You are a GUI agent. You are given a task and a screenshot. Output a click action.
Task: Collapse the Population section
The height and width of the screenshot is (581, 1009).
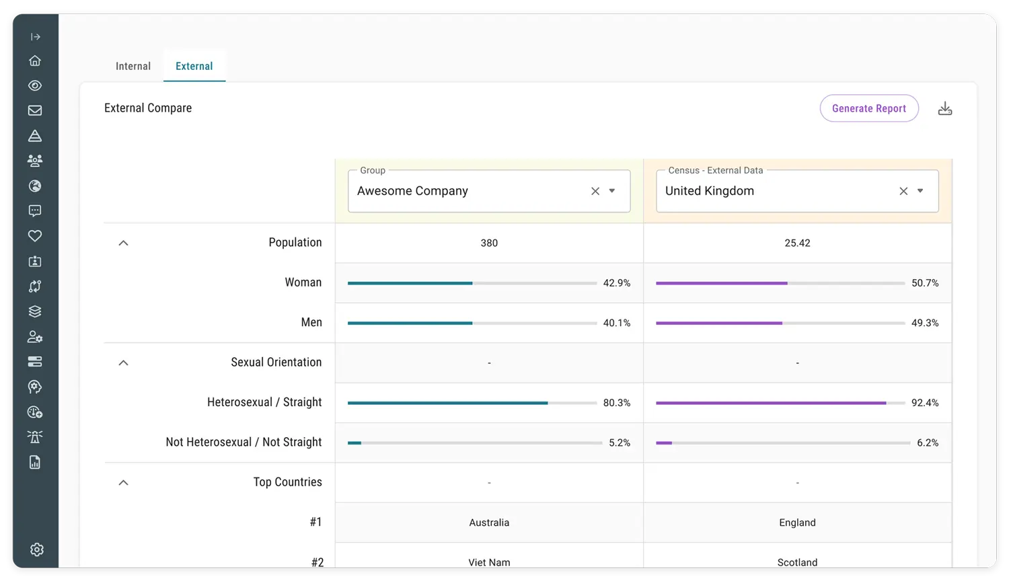[x=123, y=243]
